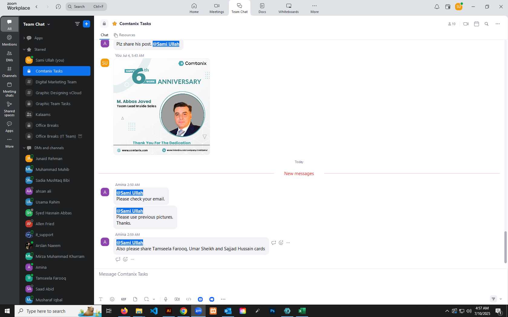
Task: Open Excel from the taskbar
Action: click(302, 311)
